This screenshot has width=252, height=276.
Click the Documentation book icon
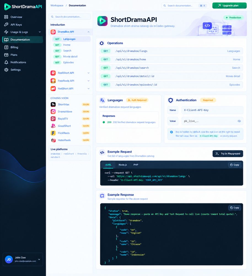pyautogui.click(x=6, y=39)
